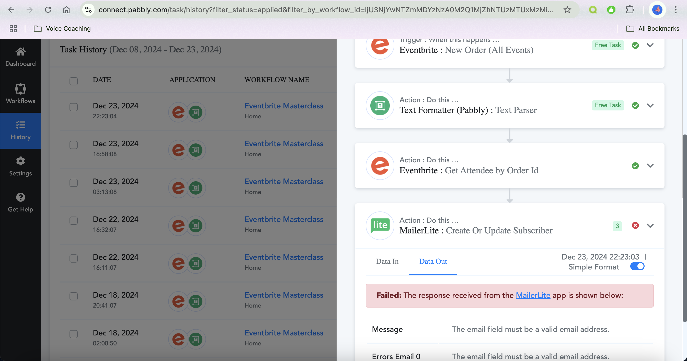Screen dimensions: 687x361
Task: Click the Eventbrite icon on Get Attendee step
Action: click(x=380, y=166)
